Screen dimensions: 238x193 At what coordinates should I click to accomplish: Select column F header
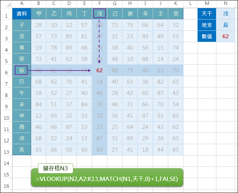click(100, 4)
